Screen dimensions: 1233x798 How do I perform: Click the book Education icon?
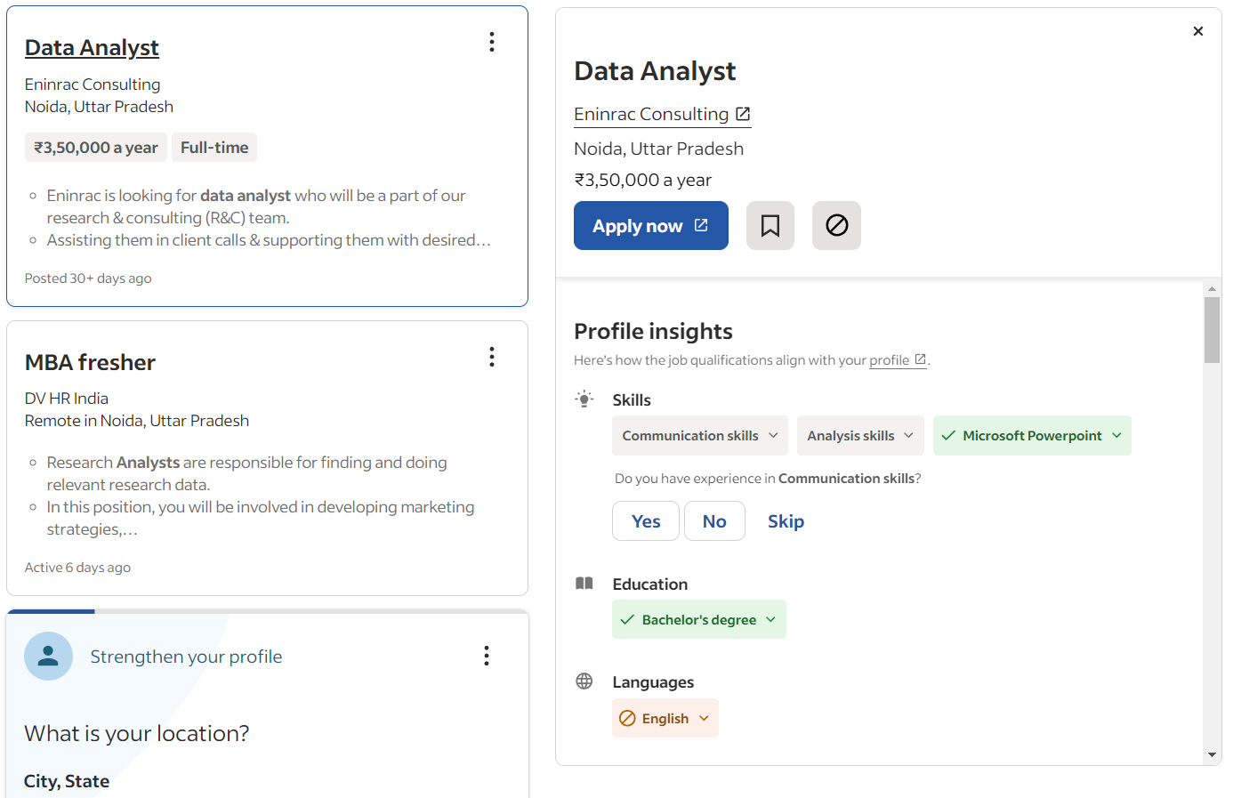coord(584,584)
